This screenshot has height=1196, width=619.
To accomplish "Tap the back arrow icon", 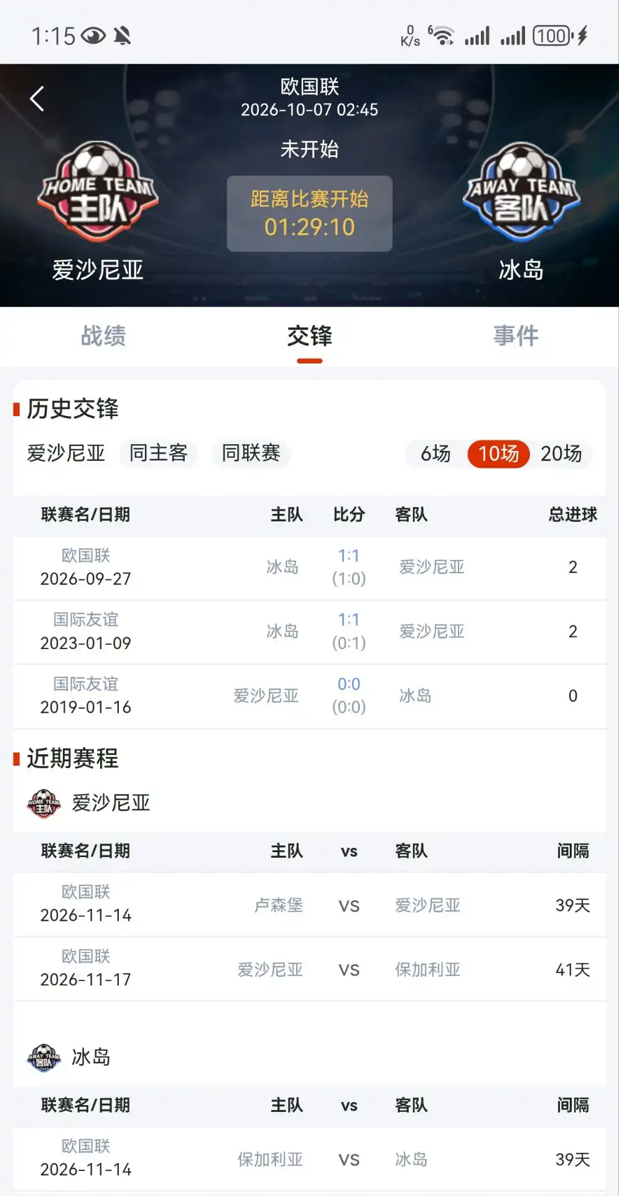I will [37, 98].
